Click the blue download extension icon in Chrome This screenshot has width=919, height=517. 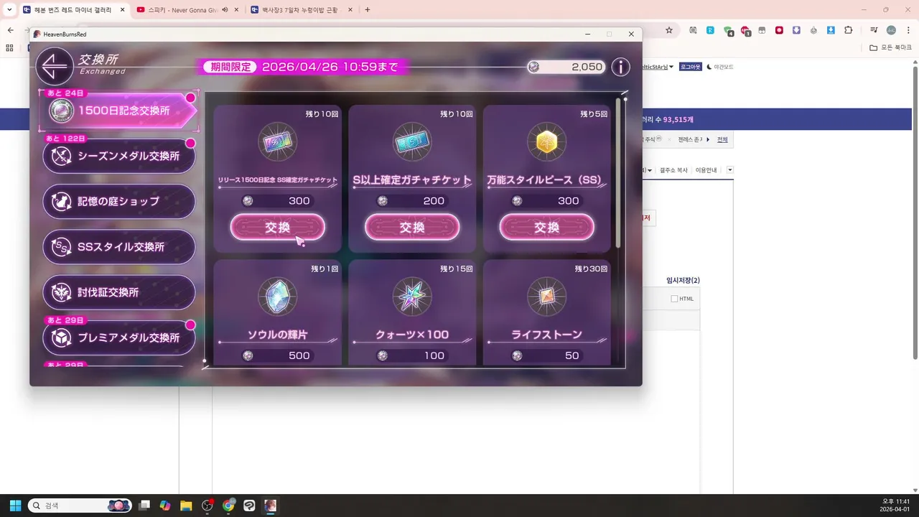(x=831, y=30)
